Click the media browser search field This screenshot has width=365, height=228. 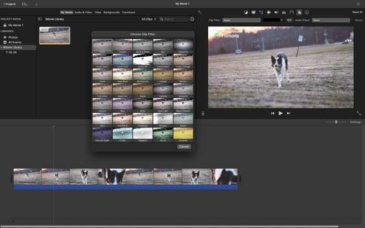click(x=174, y=19)
